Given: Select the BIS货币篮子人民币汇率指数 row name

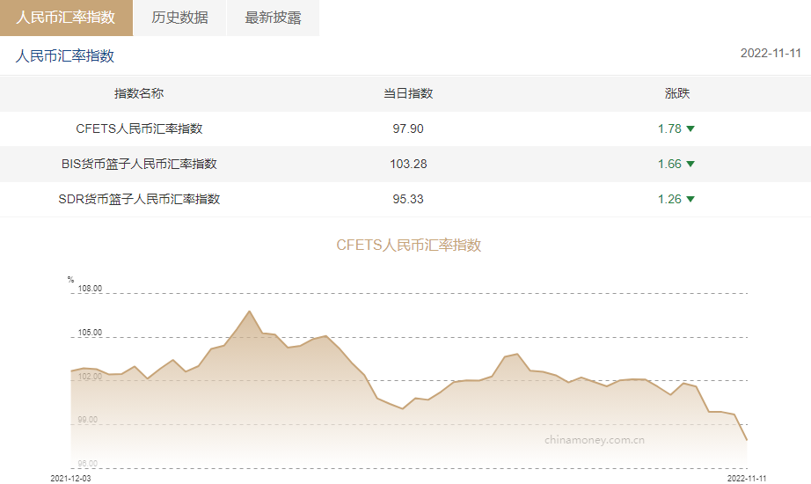Looking at the screenshot, I should [x=139, y=164].
